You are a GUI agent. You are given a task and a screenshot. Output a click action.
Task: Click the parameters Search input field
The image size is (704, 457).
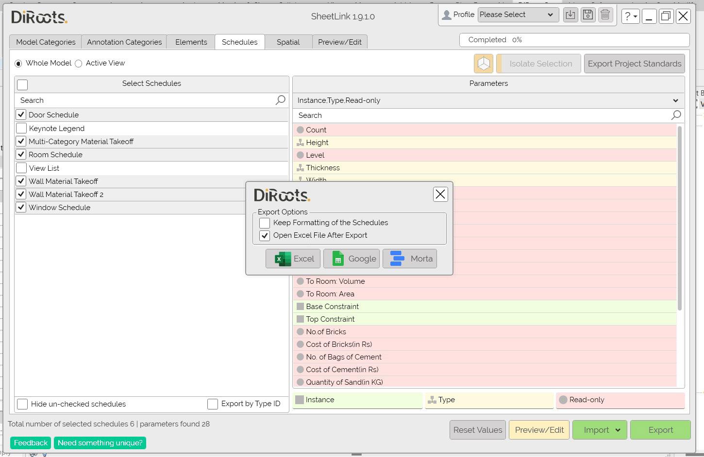coord(483,115)
